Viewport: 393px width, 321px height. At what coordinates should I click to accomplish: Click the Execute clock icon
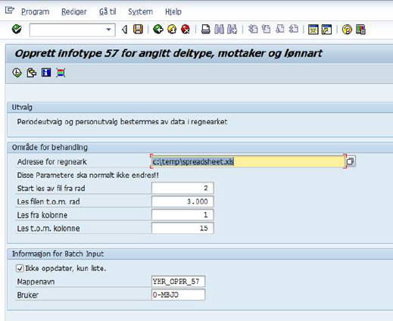(17, 73)
